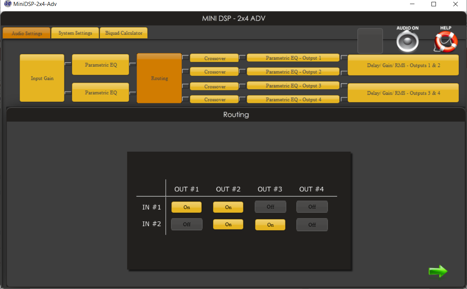Open Parametric EQ - Output 1

pos(293,58)
